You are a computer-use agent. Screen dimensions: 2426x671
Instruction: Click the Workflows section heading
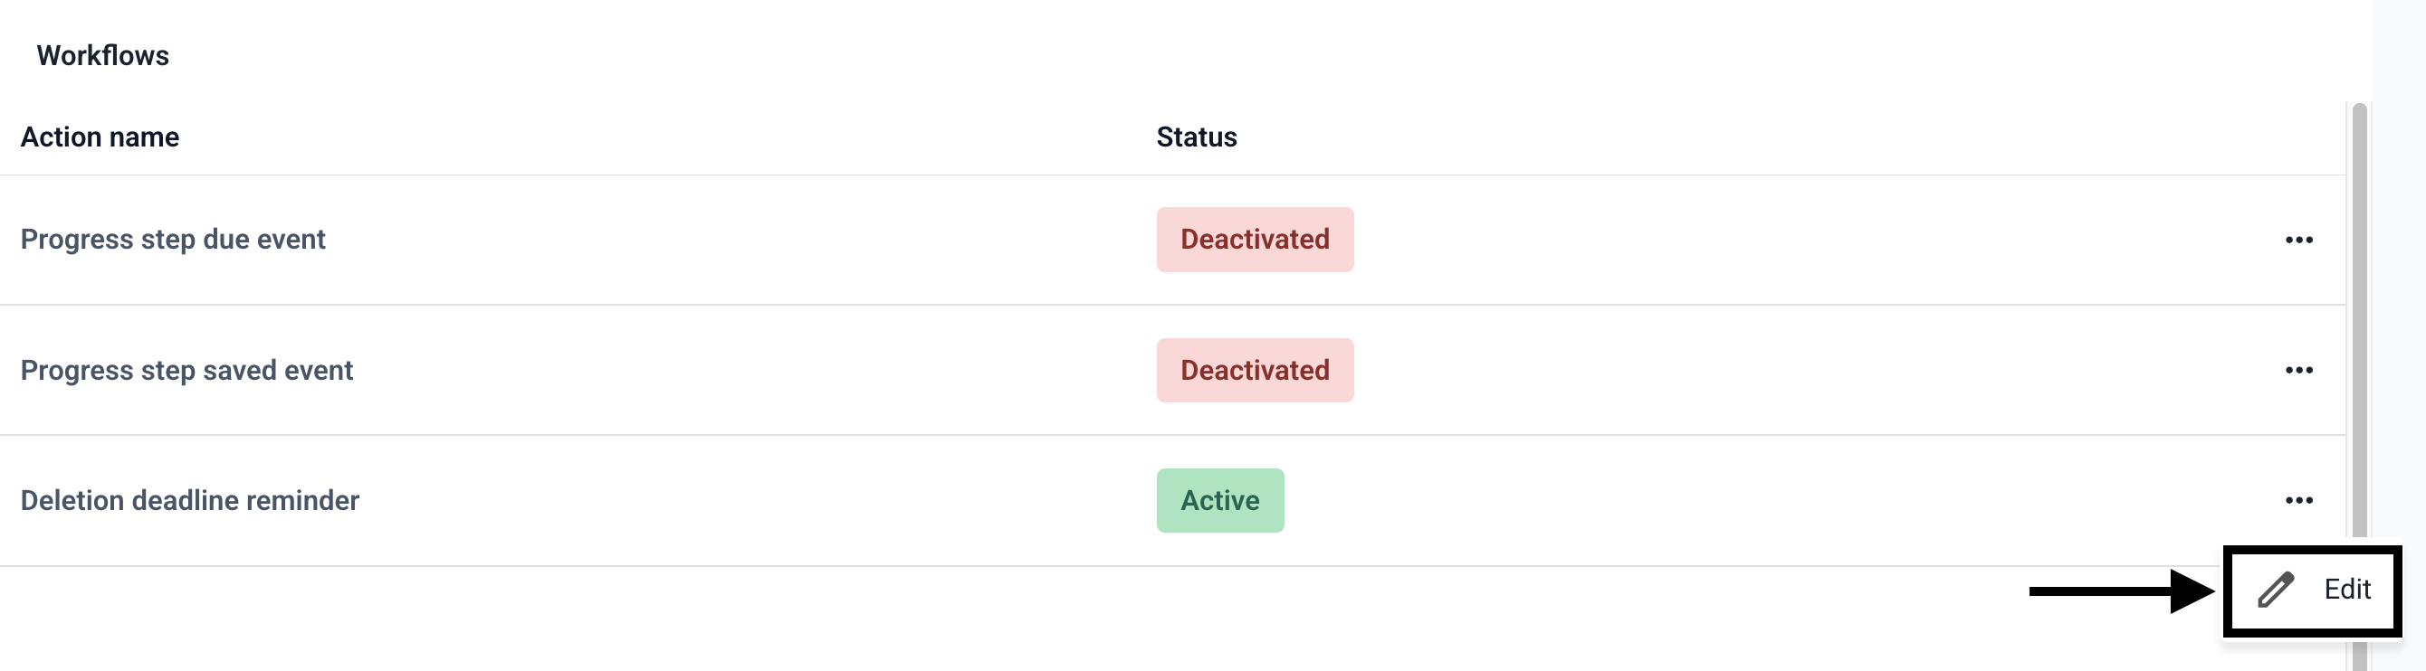pyautogui.click(x=102, y=55)
